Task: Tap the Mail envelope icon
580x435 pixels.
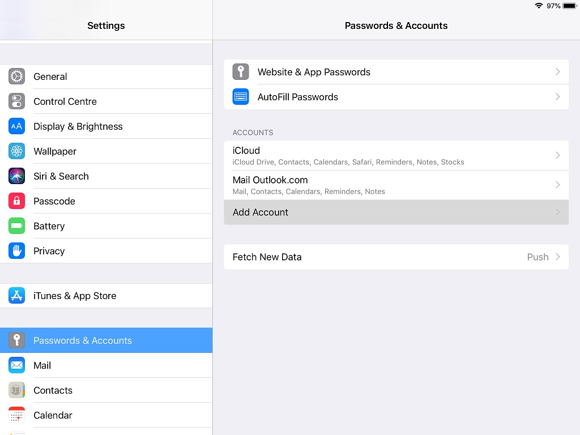Action: [x=16, y=365]
